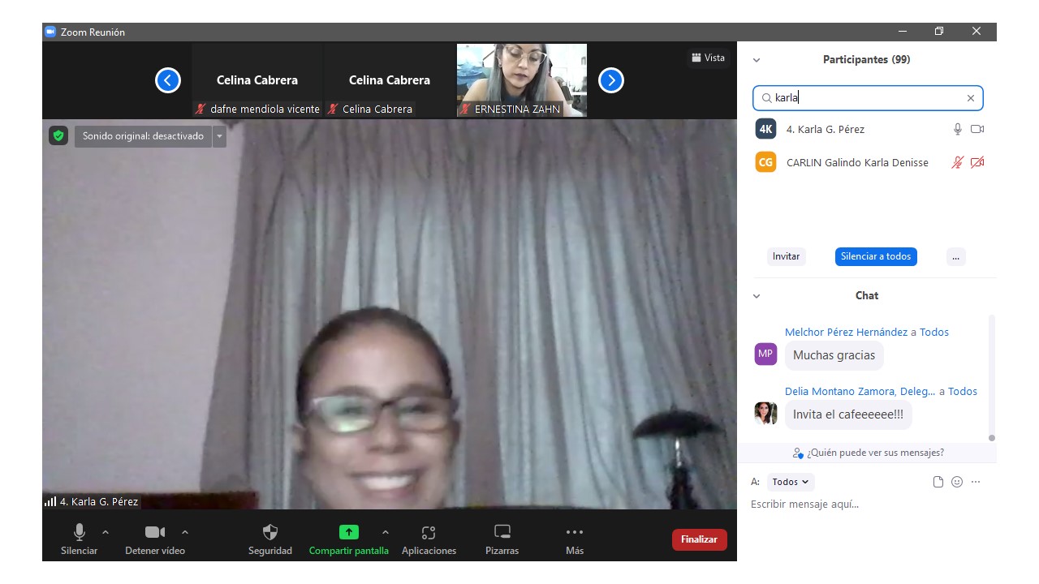The width and height of the screenshot is (1039, 584).
Task: Click the green Compartir pantalla icon
Action: [x=348, y=532]
